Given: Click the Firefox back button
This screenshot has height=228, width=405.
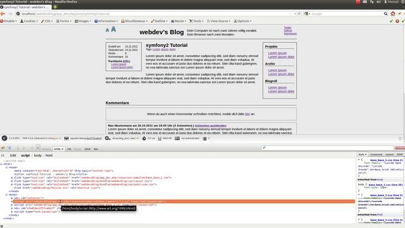Looking at the screenshot, I should 3,14.
